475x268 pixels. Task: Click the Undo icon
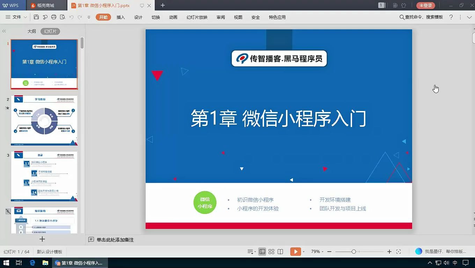72,17
